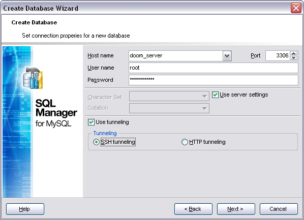Select the SSH tunneling radio button
Screen dimensions: 304x220
[x=96, y=142]
